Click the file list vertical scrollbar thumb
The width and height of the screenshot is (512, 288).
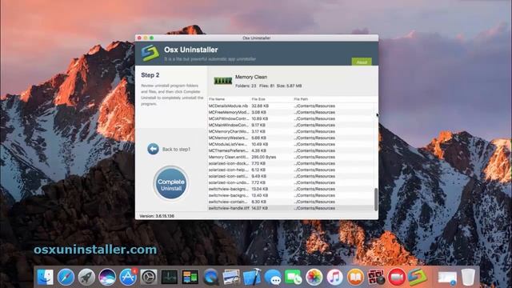pos(376,199)
